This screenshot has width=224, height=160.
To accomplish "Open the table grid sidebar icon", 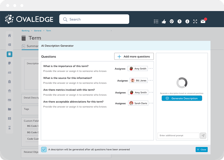I will coord(9,118).
